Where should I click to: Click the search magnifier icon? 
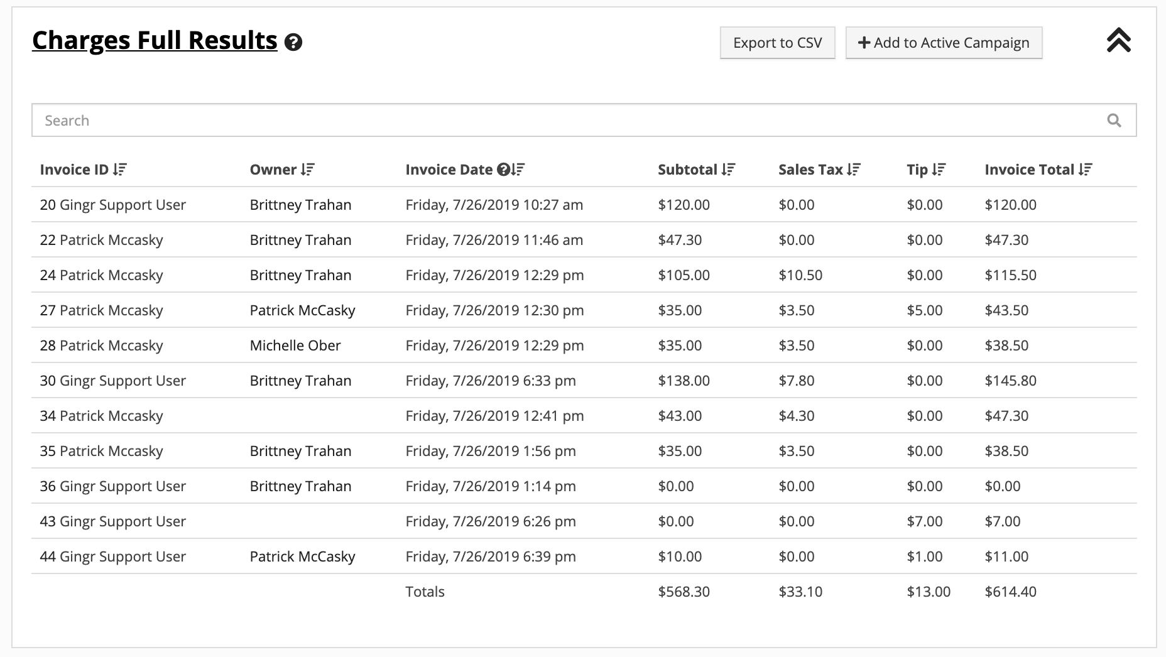click(1114, 120)
